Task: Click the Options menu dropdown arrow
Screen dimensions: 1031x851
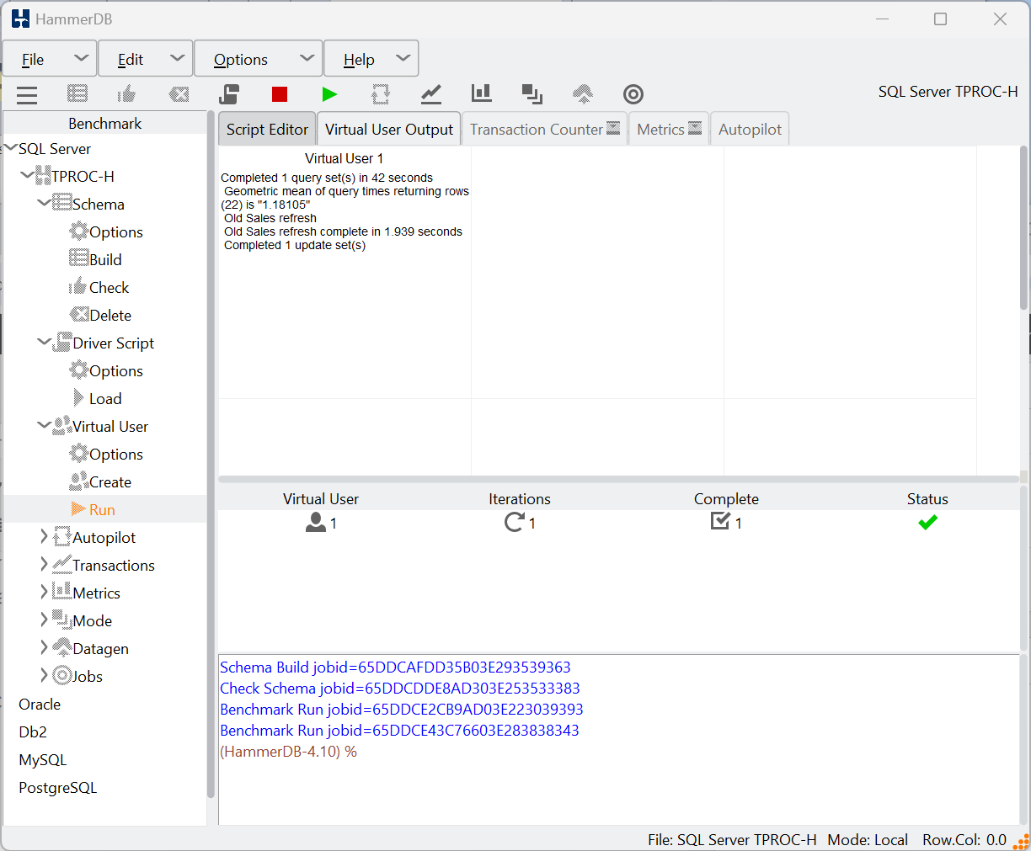Action: (x=307, y=58)
